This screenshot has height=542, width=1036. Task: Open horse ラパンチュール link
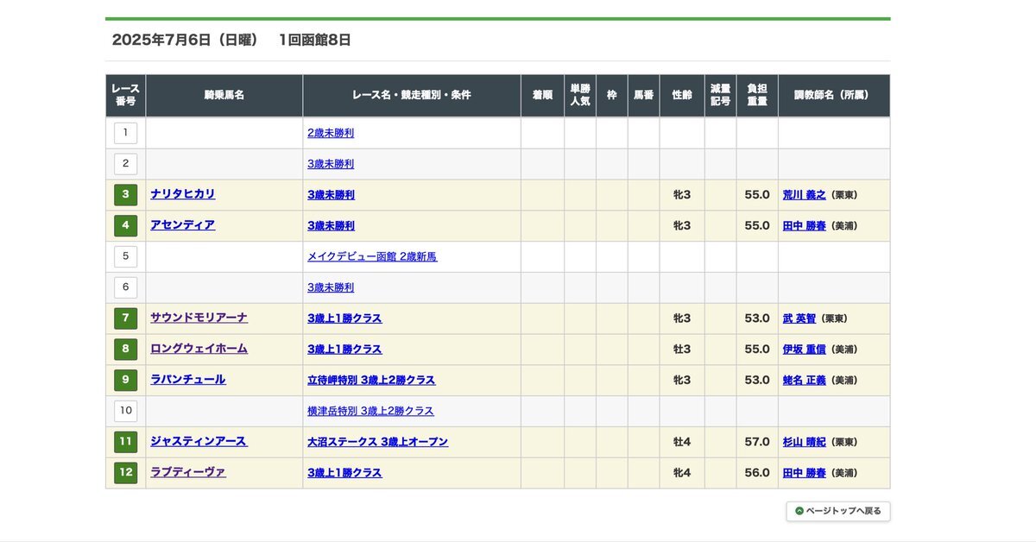coord(188,380)
